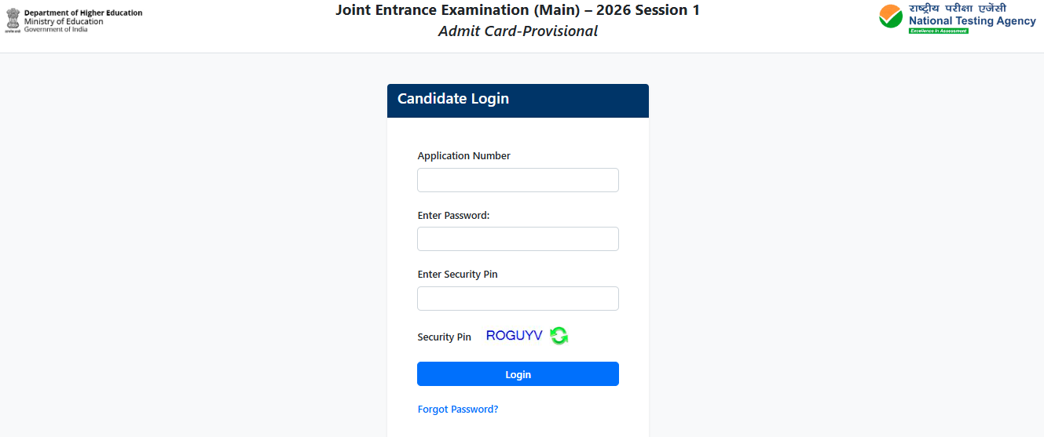Image resolution: width=1044 pixels, height=437 pixels.
Task: Click the Admit Card-Provisional subtitle
Action: (x=518, y=31)
